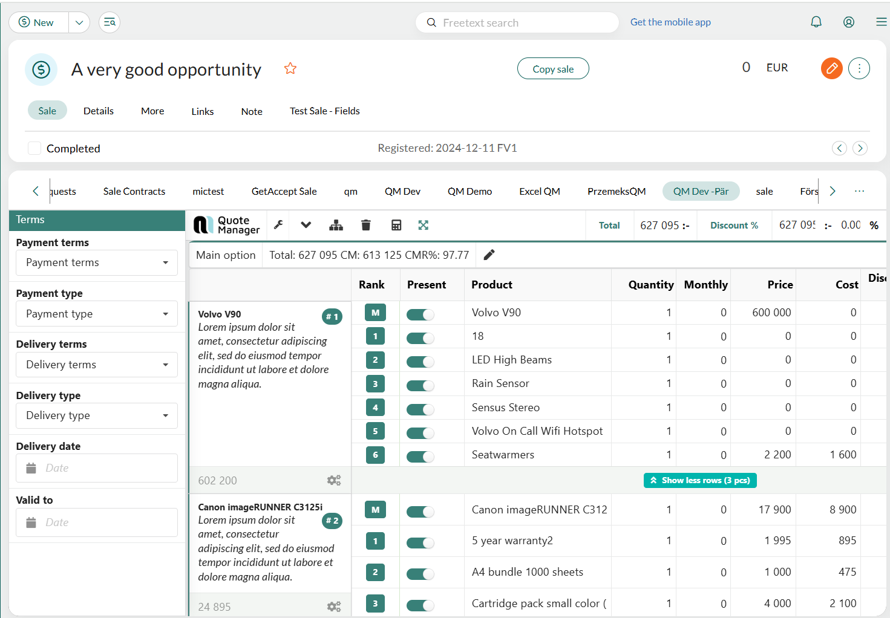Expand the New button dropdown arrow
The image size is (890, 618).
(x=79, y=22)
